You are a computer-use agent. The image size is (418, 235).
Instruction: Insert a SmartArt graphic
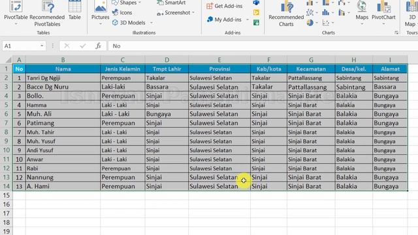tap(171, 3)
